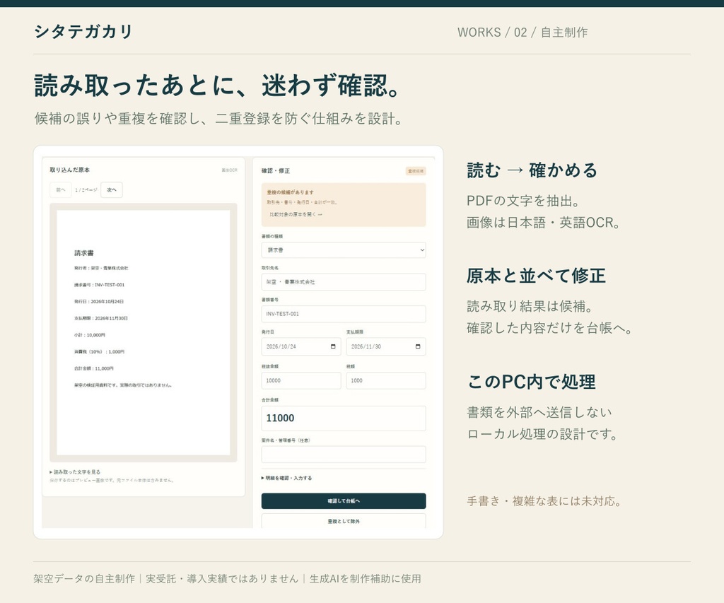
Task: Click the empty 案件名・管理番号 field
Action: [344, 455]
